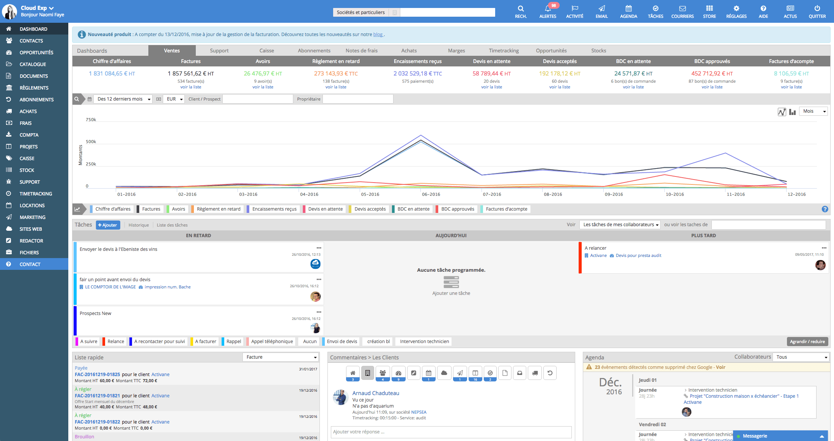Click the Client / Prospect input field
This screenshot has height=441, width=834.
(258, 99)
